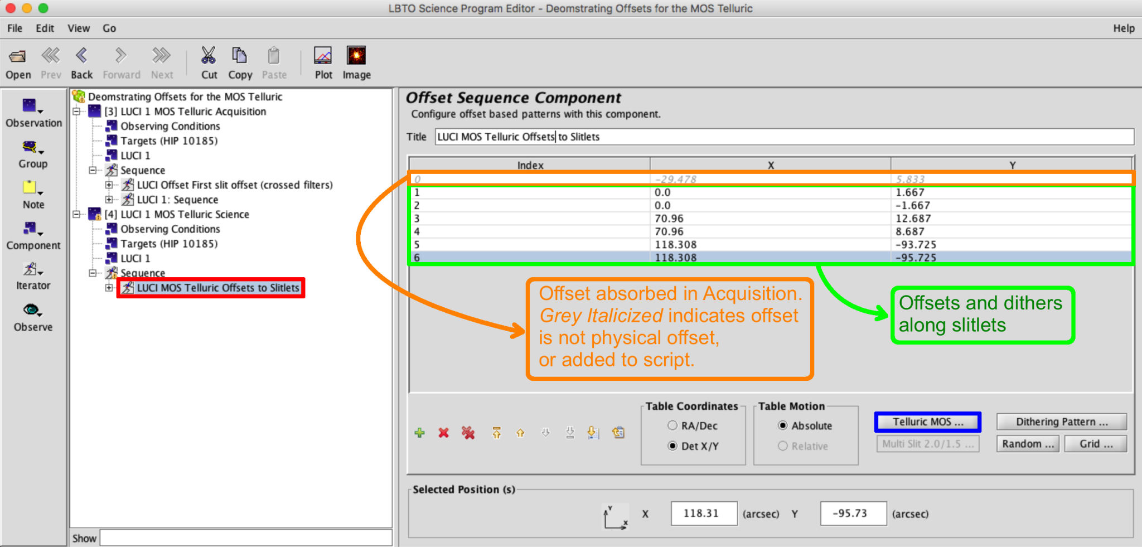Click the clipboard paste offsets icon

tap(618, 433)
